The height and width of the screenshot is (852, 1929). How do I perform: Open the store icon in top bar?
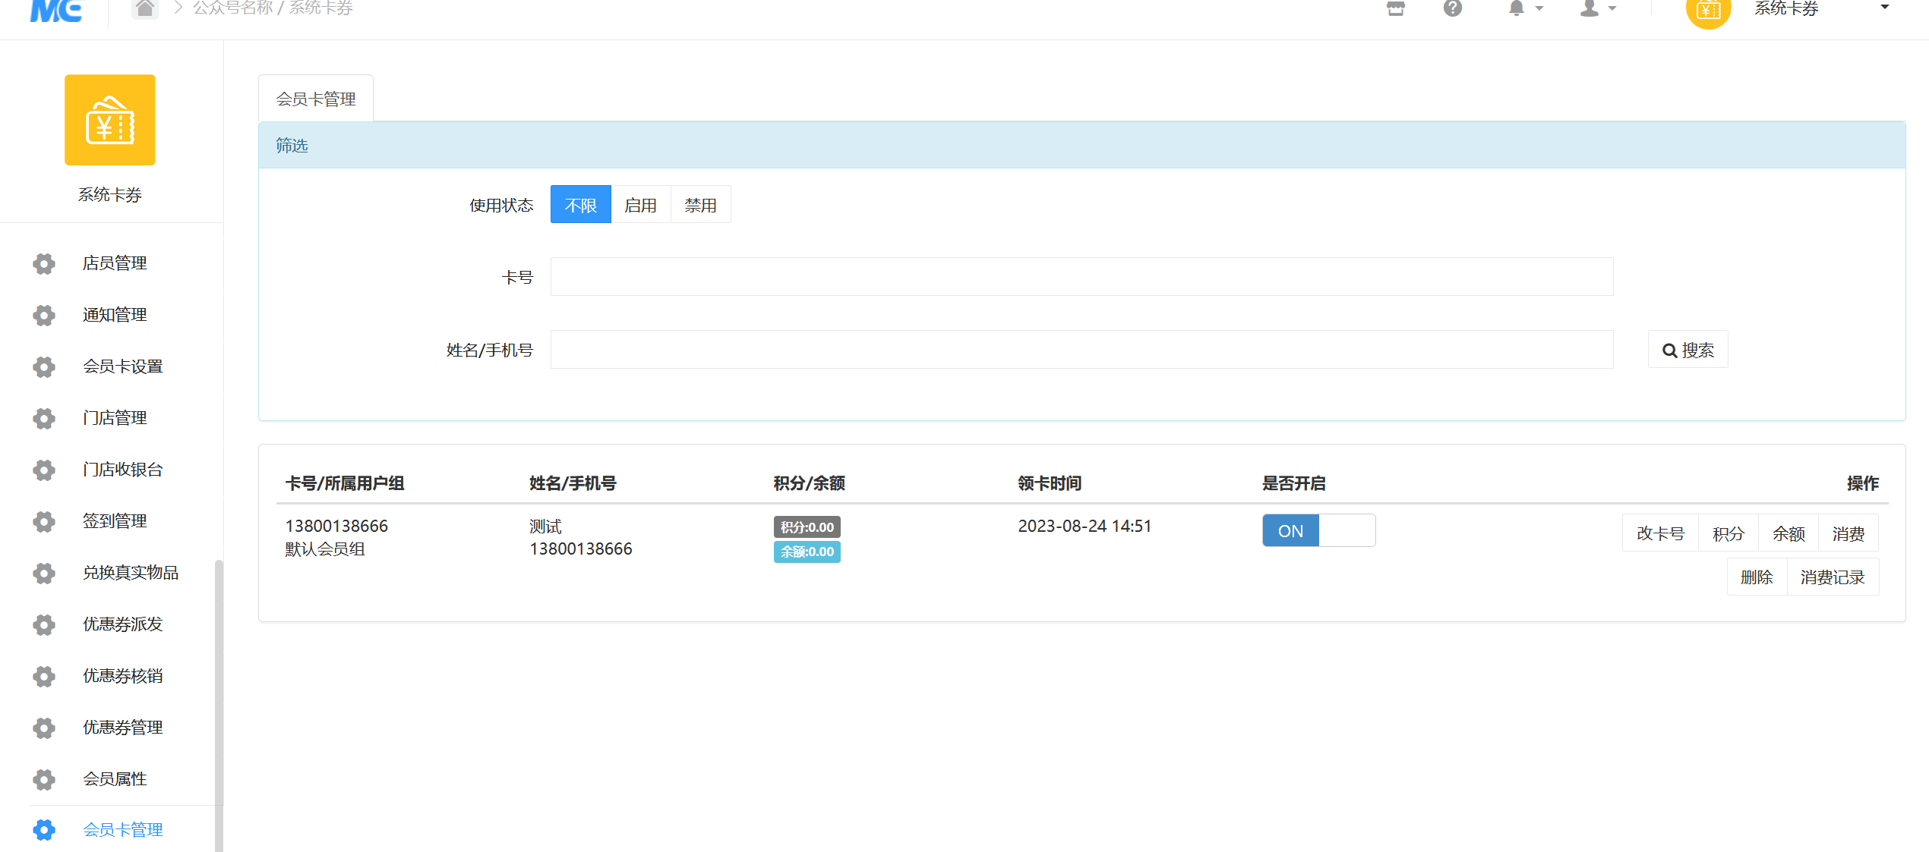pyautogui.click(x=1395, y=8)
